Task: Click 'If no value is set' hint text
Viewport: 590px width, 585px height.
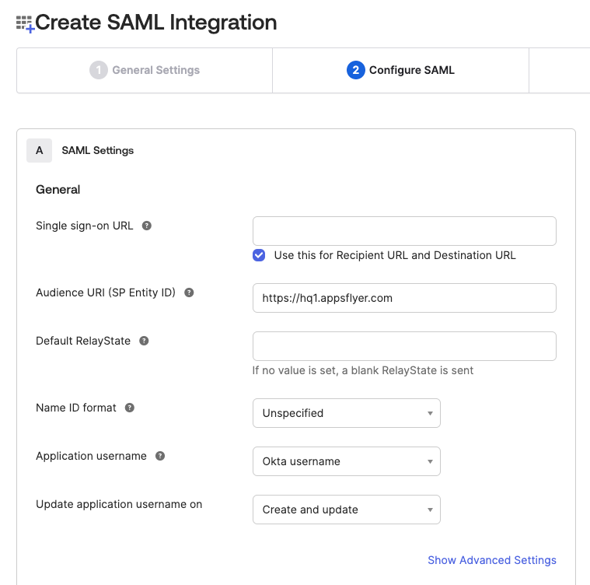Action: pos(363,370)
